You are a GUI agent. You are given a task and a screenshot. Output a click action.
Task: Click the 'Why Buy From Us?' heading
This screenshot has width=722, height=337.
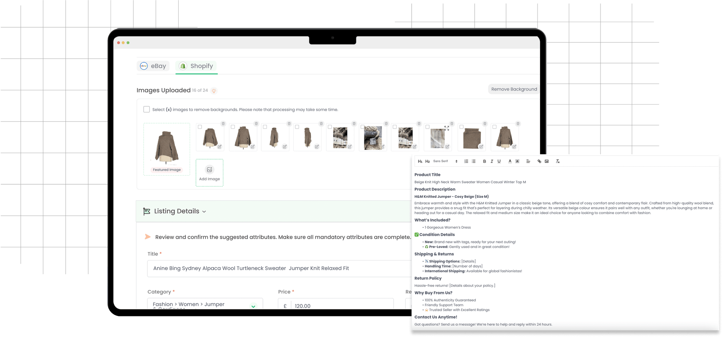[x=433, y=293]
